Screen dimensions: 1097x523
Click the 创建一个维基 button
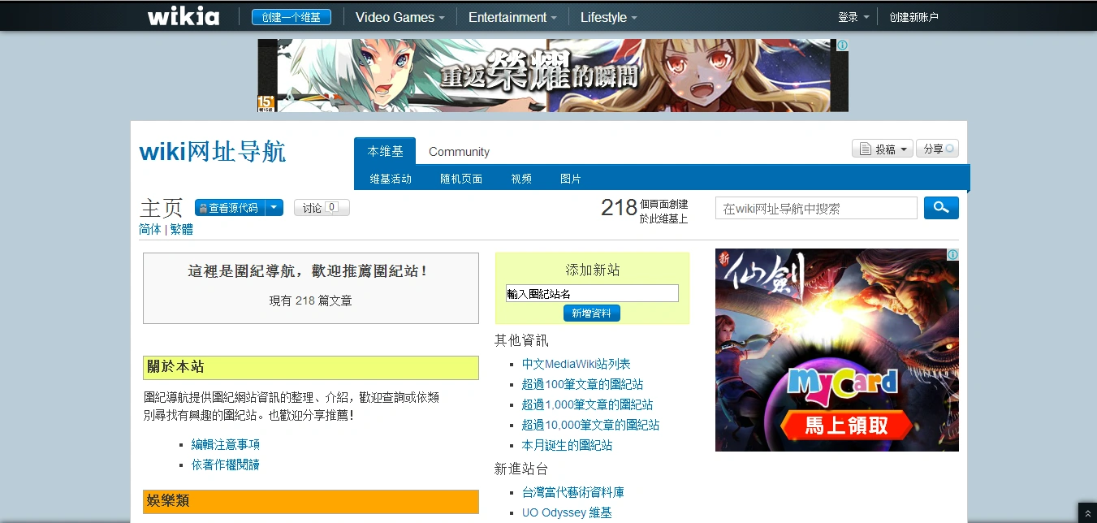pyautogui.click(x=291, y=16)
